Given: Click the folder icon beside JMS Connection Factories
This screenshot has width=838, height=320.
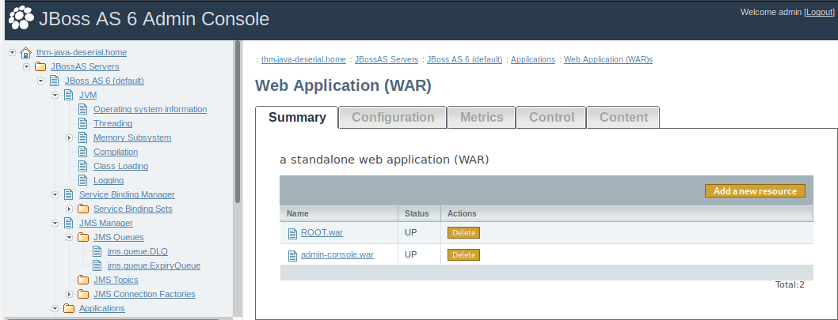Looking at the screenshot, I should [83, 294].
